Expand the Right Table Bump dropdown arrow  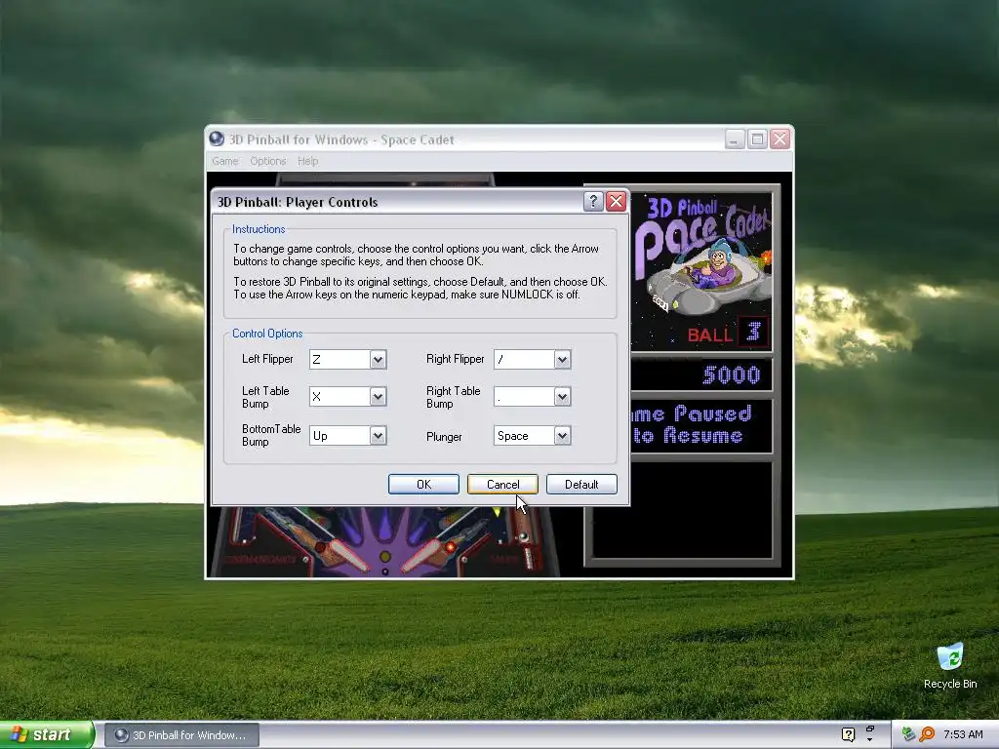point(562,397)
